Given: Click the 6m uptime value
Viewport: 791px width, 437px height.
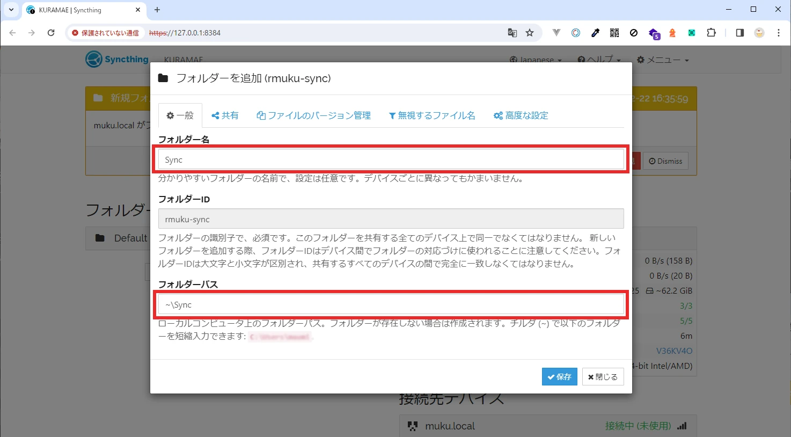Looking at the screenshot, I should [x=686, y=336].
